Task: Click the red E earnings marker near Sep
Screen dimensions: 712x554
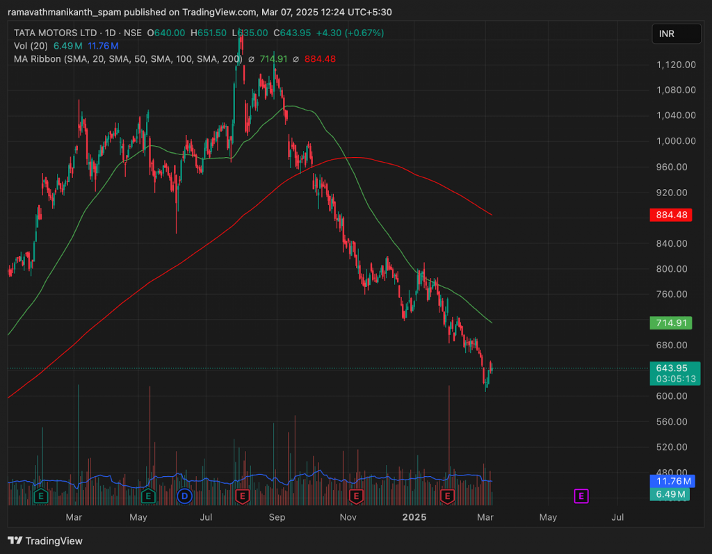Action: click(242, 496)
